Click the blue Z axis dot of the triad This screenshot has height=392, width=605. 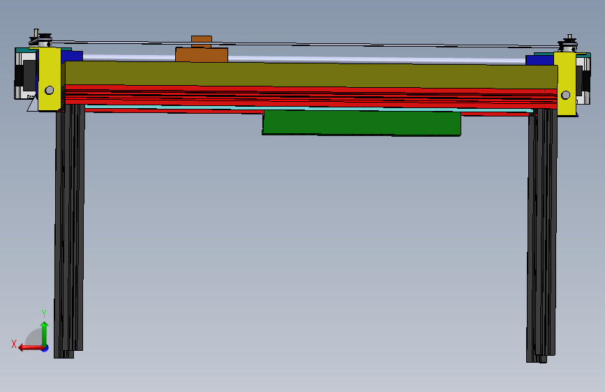45,348
